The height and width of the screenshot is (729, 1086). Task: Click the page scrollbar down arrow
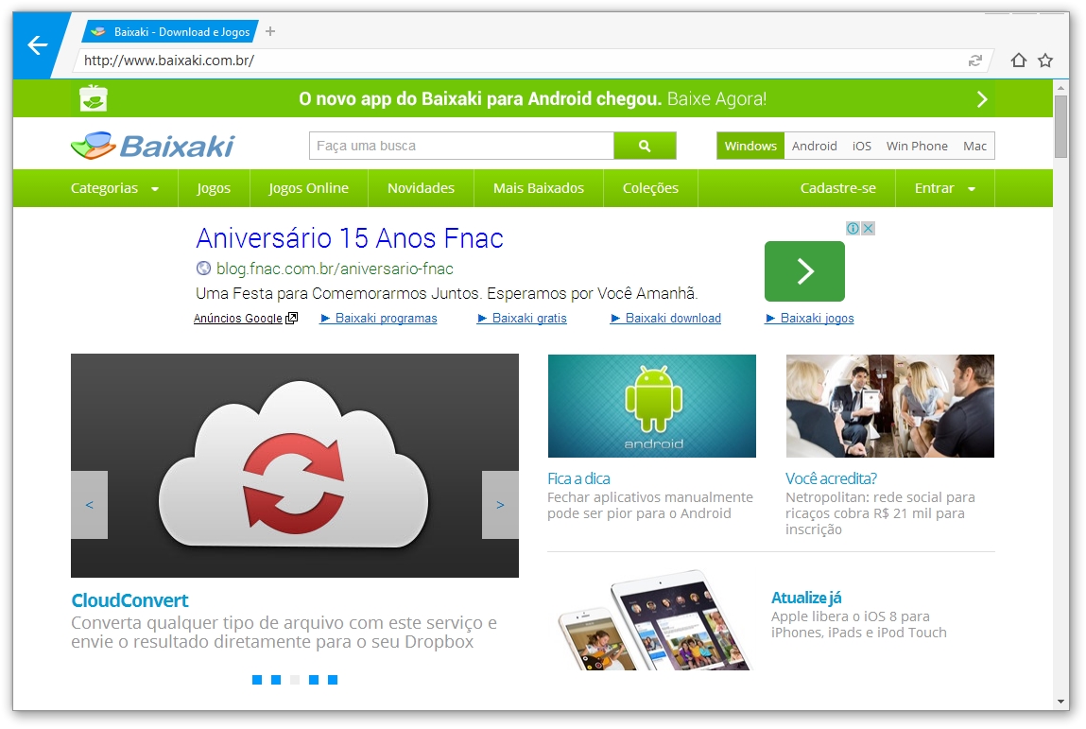click(1060, 702)
